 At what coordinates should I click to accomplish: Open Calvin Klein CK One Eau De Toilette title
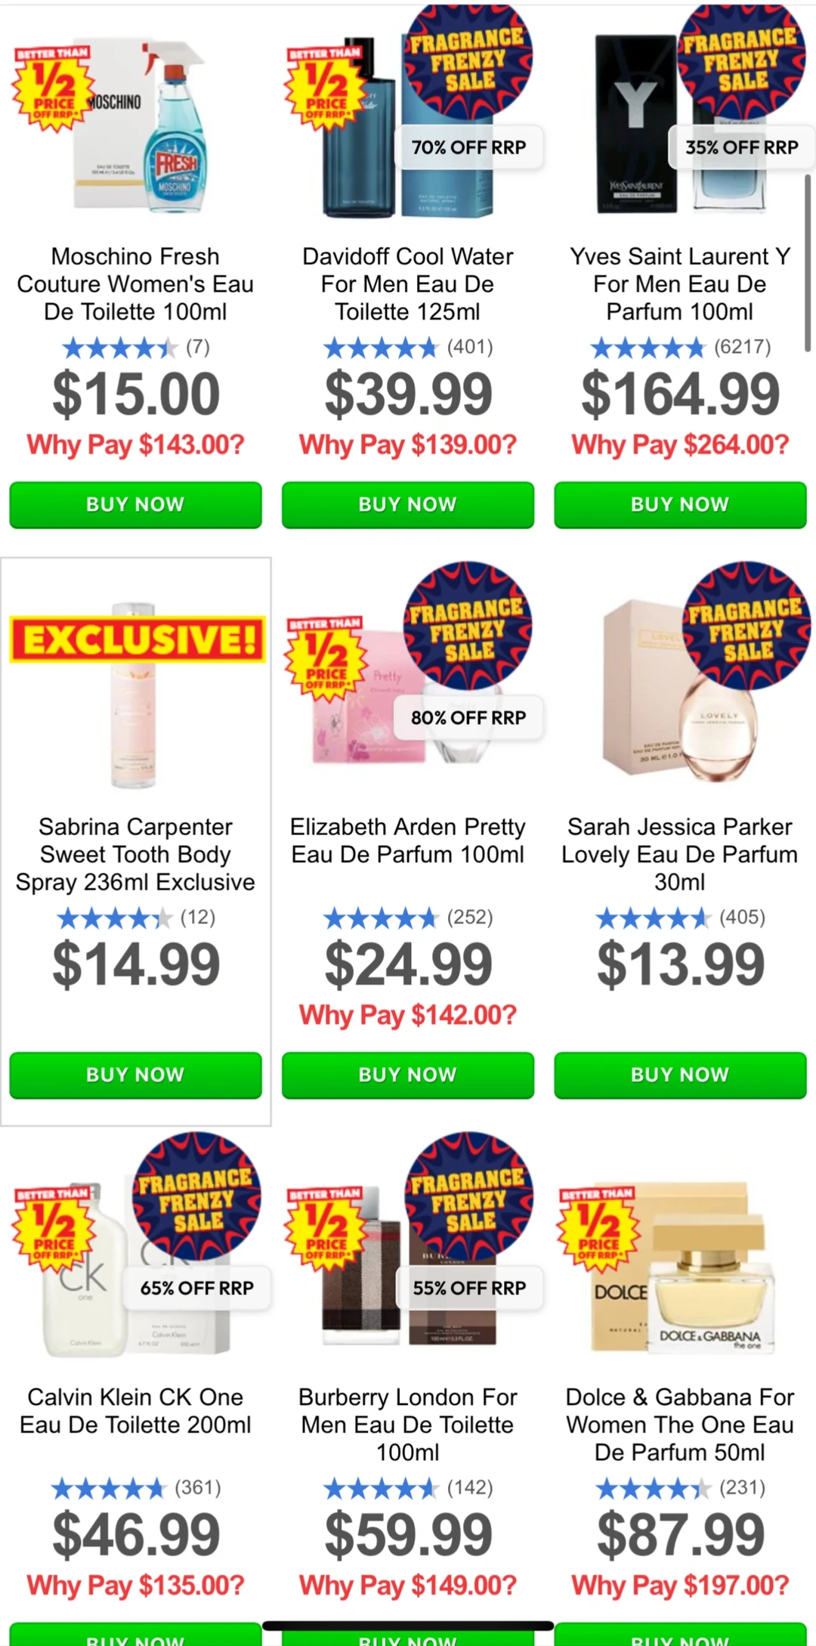click(x=135, y=1411)
